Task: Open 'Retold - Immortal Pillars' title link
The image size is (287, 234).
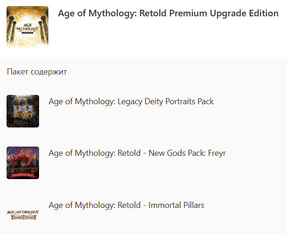Action: [x=127, y=205]
